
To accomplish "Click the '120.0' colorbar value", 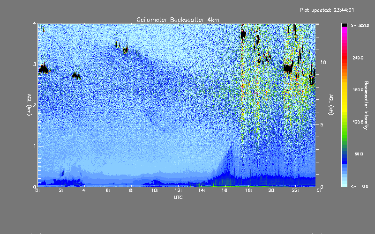I will 358,122.
